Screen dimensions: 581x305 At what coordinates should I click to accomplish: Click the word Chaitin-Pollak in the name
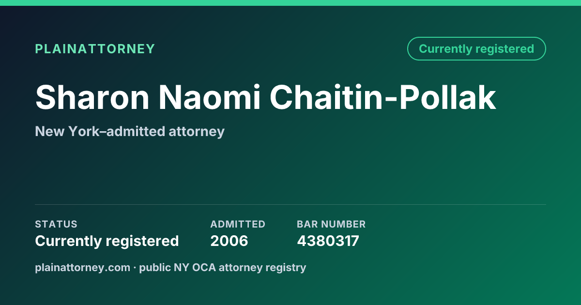pos(383,97)
